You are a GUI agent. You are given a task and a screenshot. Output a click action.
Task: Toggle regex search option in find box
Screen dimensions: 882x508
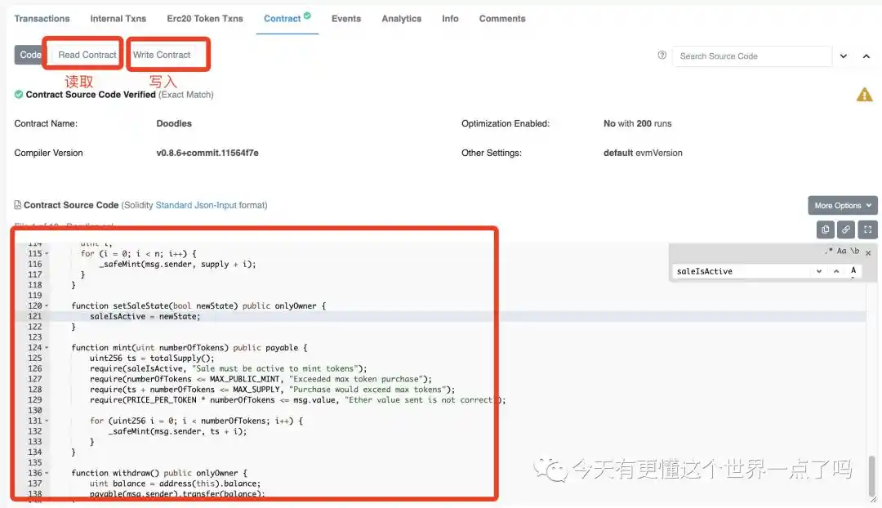click(829, 251)
